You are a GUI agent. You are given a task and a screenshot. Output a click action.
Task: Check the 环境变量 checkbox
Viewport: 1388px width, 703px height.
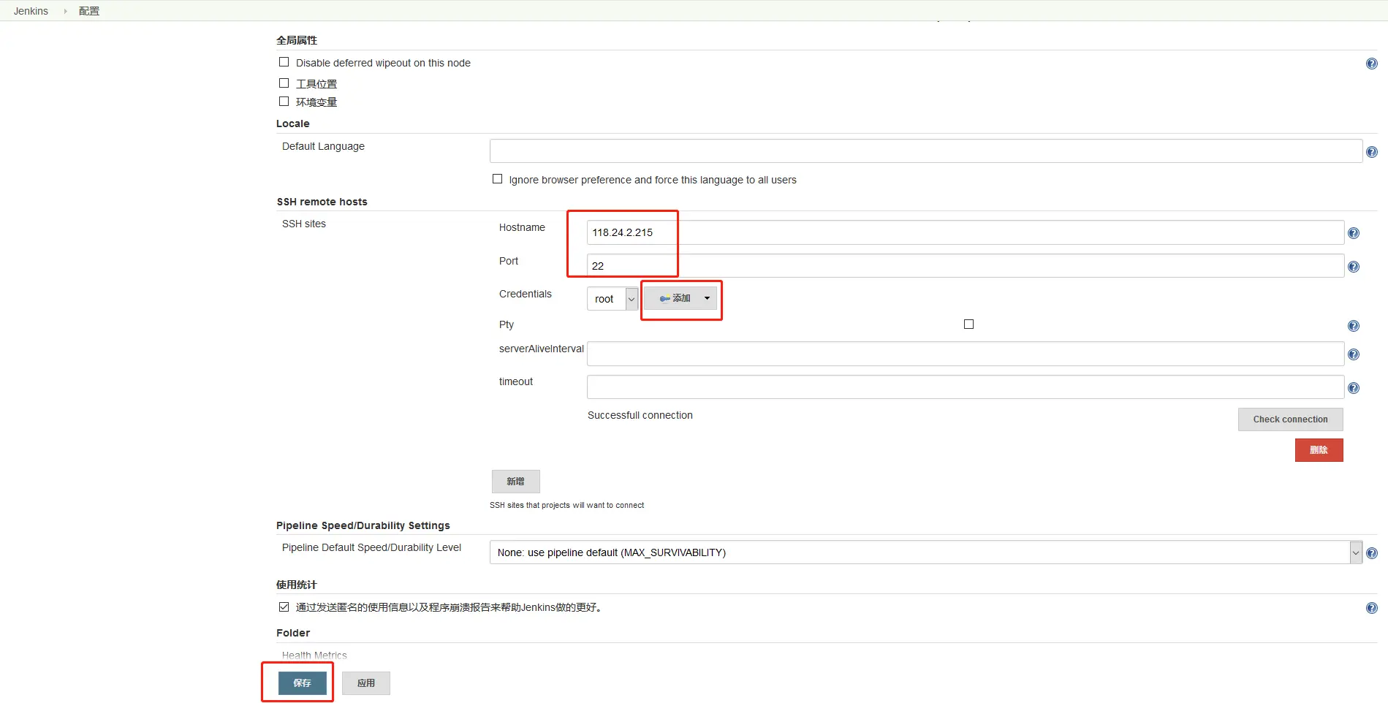(x=284, y=102)
